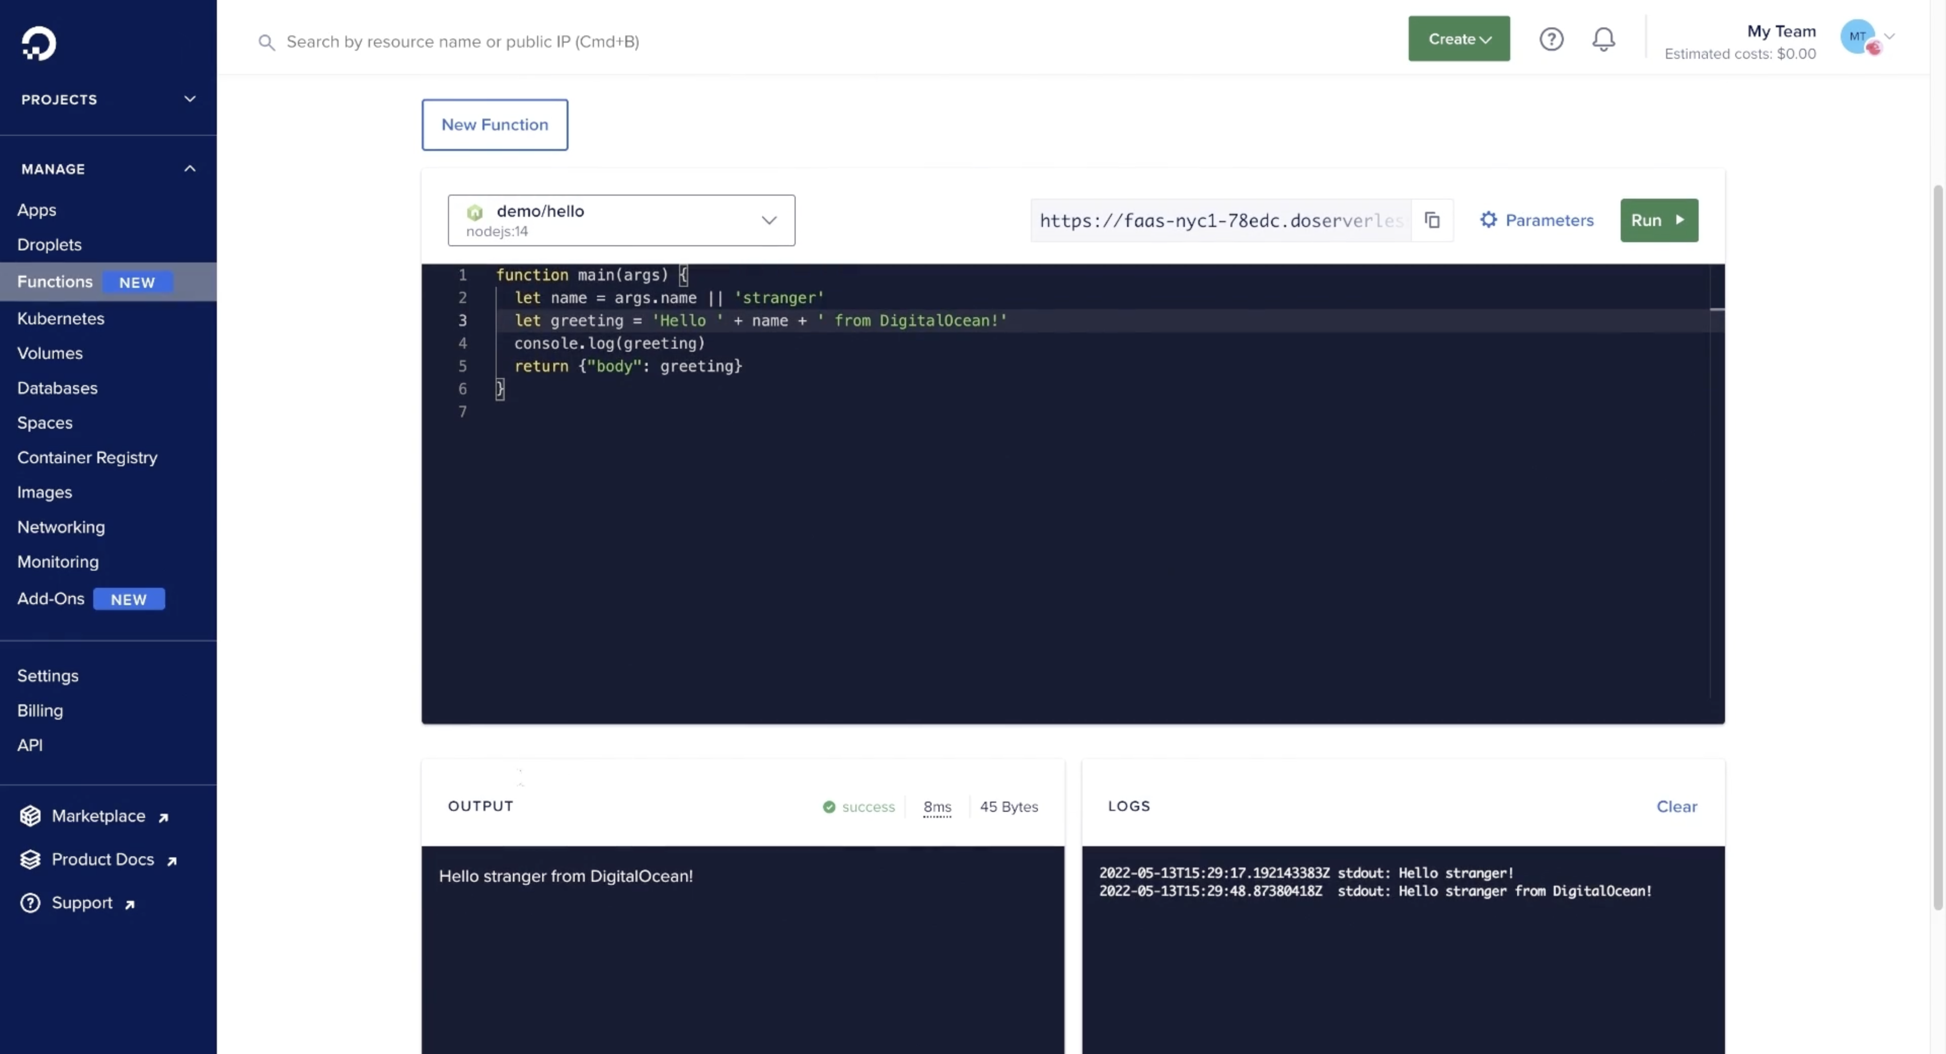
Task: Click the console.log line in editor
Action: [x=609, y=344]
